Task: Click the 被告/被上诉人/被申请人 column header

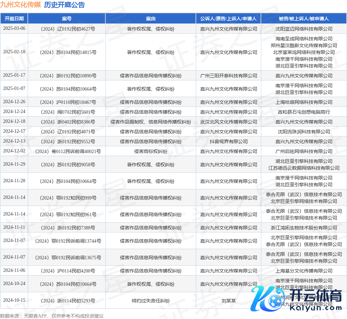Action: (304, 19)
